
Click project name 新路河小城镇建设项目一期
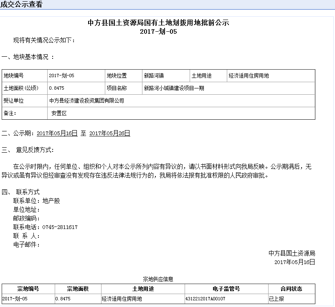coord(174,88)
